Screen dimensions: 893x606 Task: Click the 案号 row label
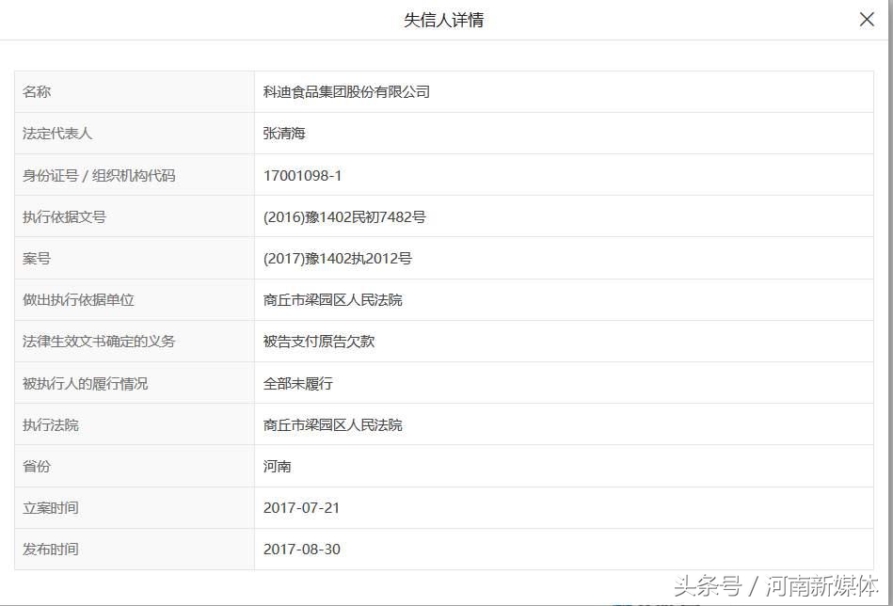[36, 258]
